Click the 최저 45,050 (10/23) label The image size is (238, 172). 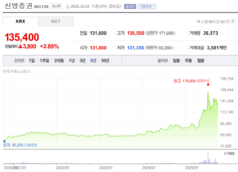pyautogui.click(x=20, y=145)
